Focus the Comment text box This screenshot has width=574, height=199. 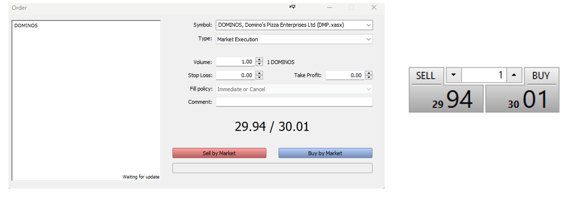click(x=294, y=102)
